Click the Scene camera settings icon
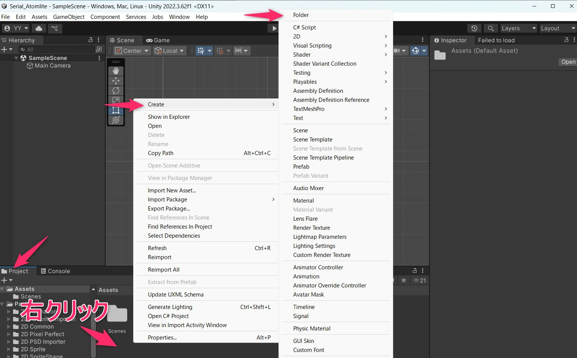 tap(397, 51)
